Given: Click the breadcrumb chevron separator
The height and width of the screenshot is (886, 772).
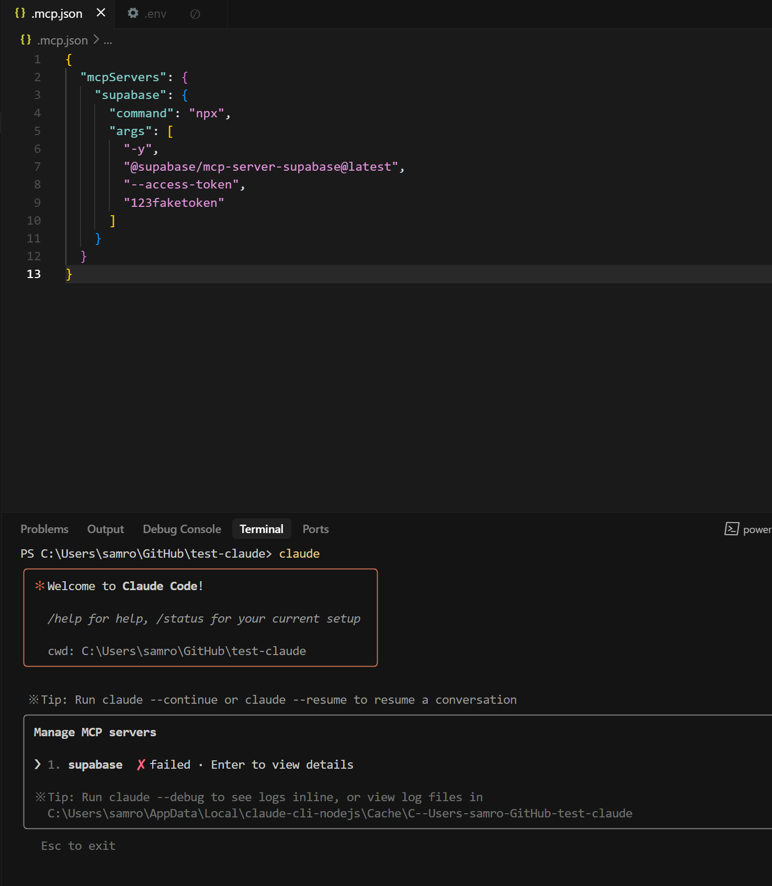Looking at the screenshot, I should 96,40.
